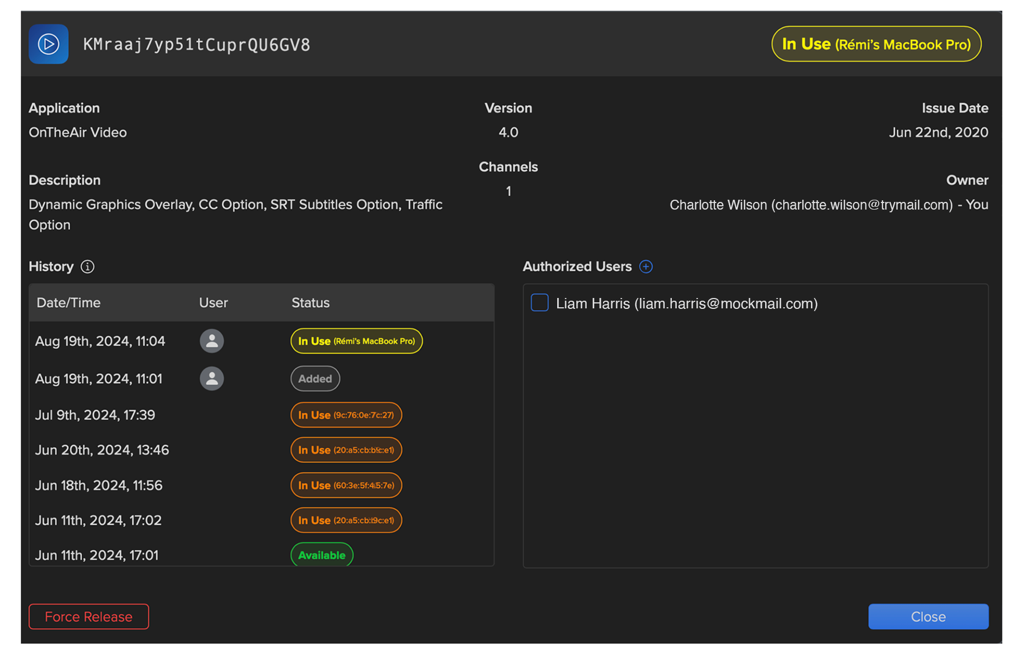This screenshot has height=650, width=1014.
Task: Click the Authorized Users heading
Action: click(x=577, y=267)
